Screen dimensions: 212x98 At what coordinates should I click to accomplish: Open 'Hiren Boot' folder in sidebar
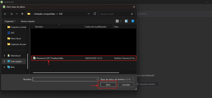coord(14,39)
